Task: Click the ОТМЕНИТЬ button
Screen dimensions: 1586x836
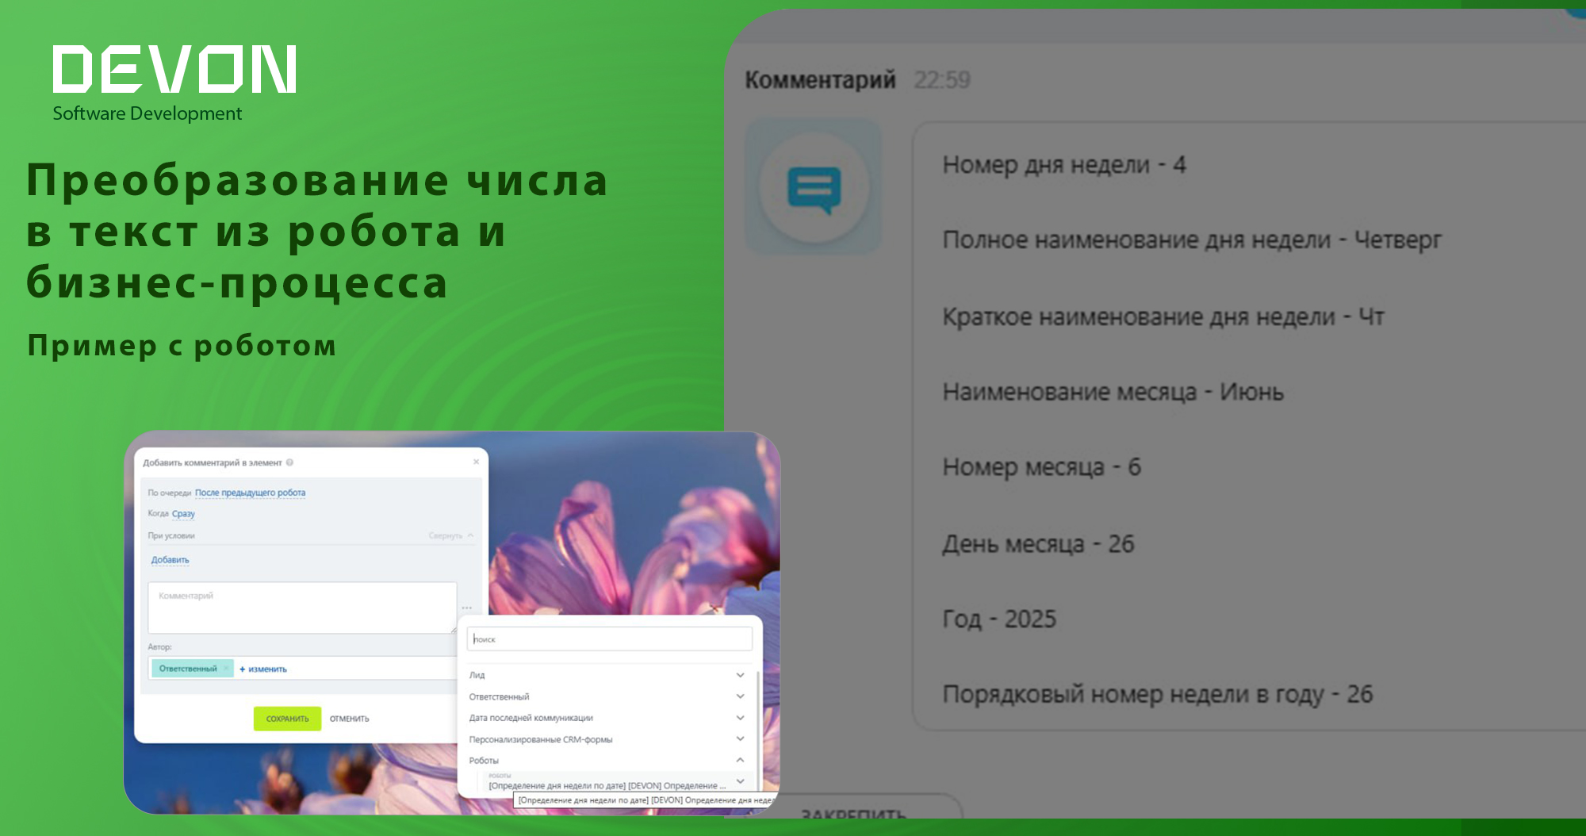Action: coord(350,719)
